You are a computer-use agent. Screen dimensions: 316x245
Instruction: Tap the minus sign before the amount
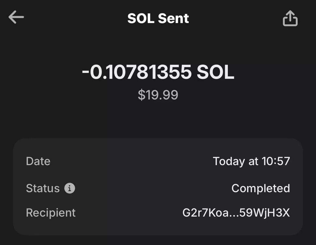(85, 73)
